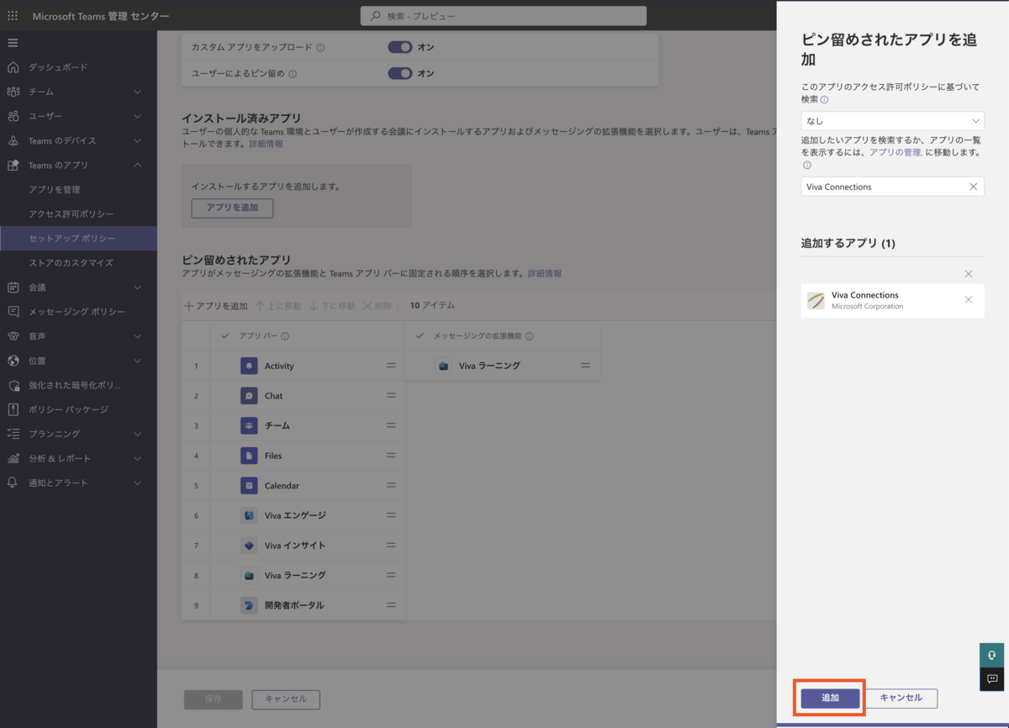Clear the Viva Connections search text
The width and height of the screenshot is (1009, 728).
coord(973,187)
